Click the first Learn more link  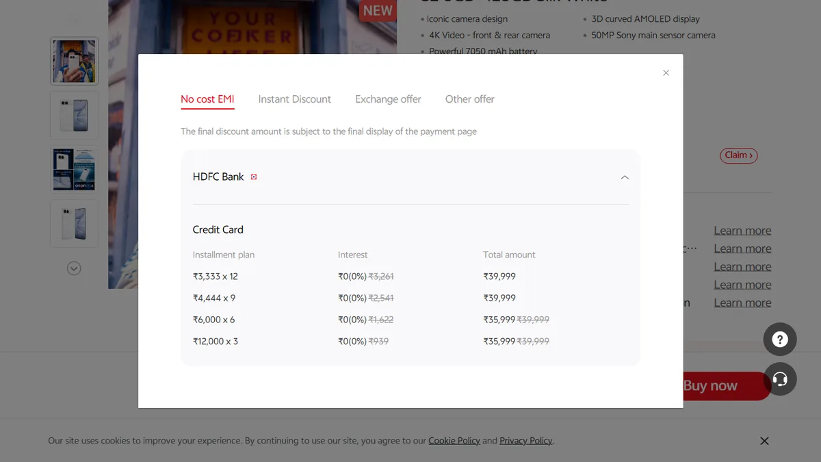(x=742, y=231)
